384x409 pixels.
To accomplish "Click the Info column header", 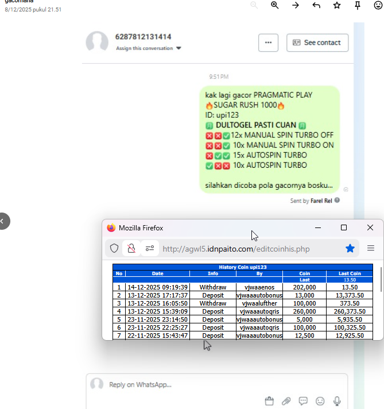I will [213, 273].
